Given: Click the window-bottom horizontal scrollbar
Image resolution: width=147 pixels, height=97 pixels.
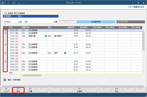Looking at the screenshot, I should point(73,86).
